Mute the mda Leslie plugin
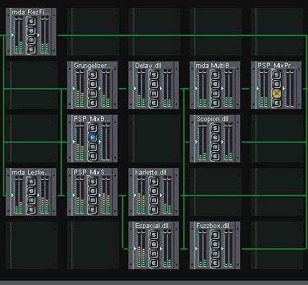308x285 pixels. [x=31, y=201]
